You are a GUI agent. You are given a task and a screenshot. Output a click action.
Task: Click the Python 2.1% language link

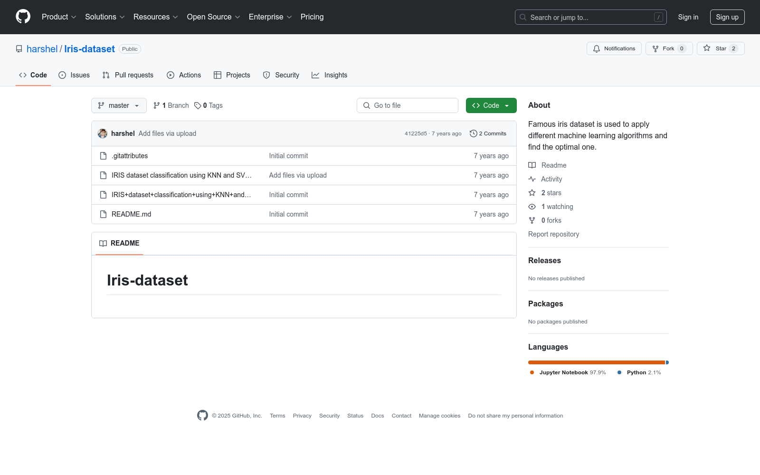pyautogui.click(x=639, y=372)
